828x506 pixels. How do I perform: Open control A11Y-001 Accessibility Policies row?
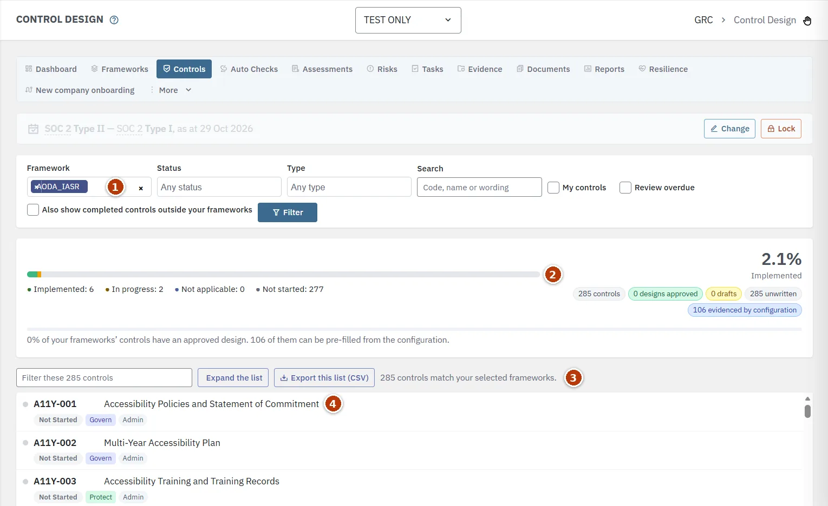(x=410, y=412)
